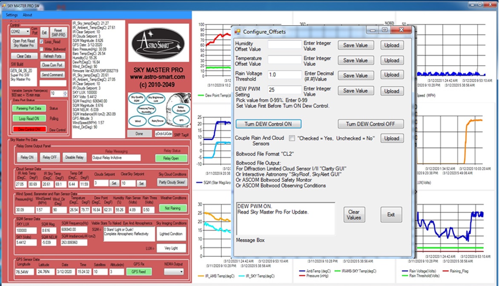Save Value for Rain Voltage Threshold

(x=356, y=75)
